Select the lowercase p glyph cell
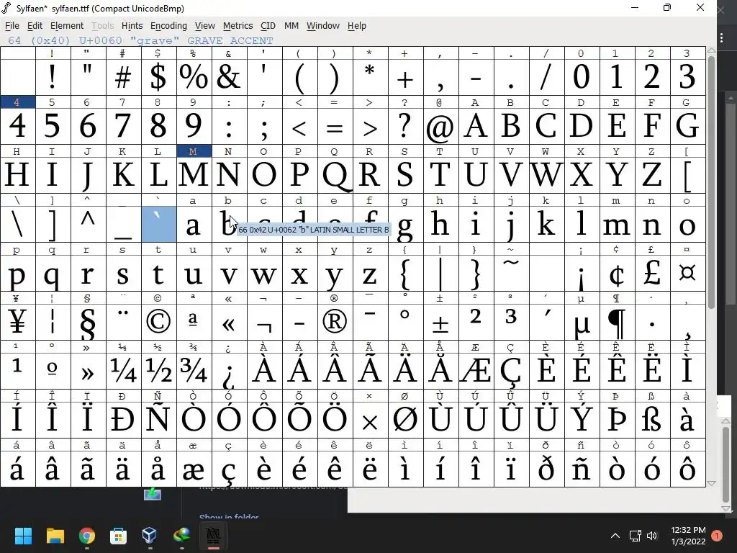Screen dimensions: 737x553 point(18,273)
